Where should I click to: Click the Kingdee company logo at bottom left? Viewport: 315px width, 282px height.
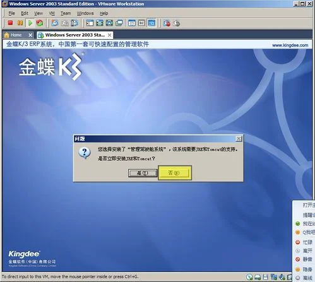32,259
